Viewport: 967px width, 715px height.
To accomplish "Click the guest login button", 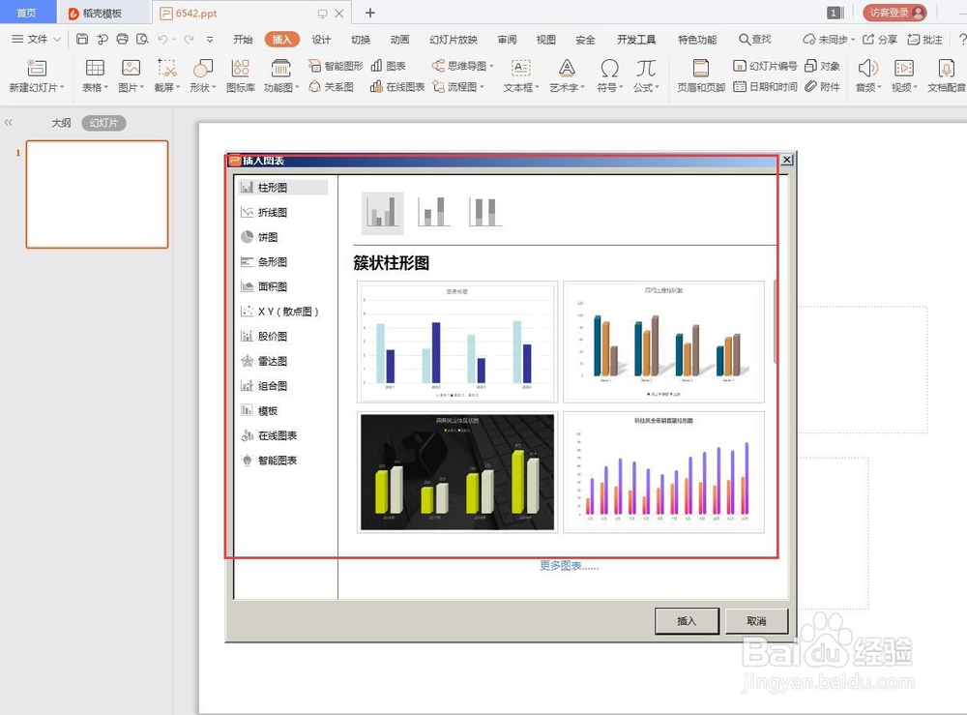I will click(894, 13).
